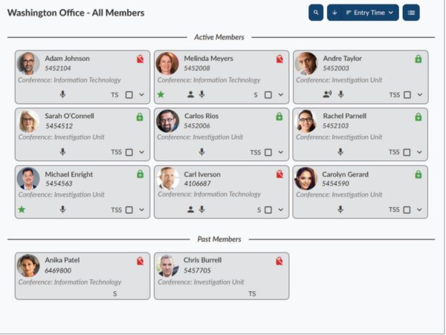The image size is (446, 335).
Task: Select Rachel Parnell's checkbox
Action: pos(407,152)
